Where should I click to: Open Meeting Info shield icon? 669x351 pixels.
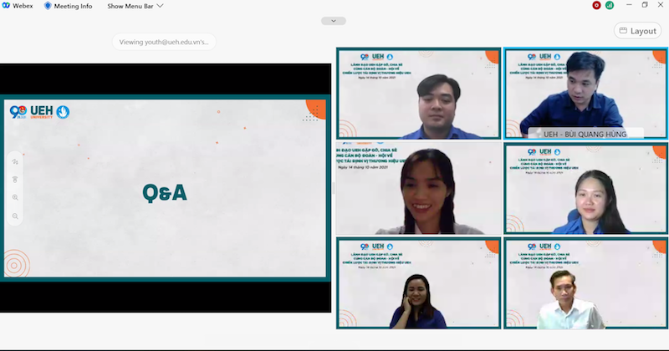pos(48,6)
